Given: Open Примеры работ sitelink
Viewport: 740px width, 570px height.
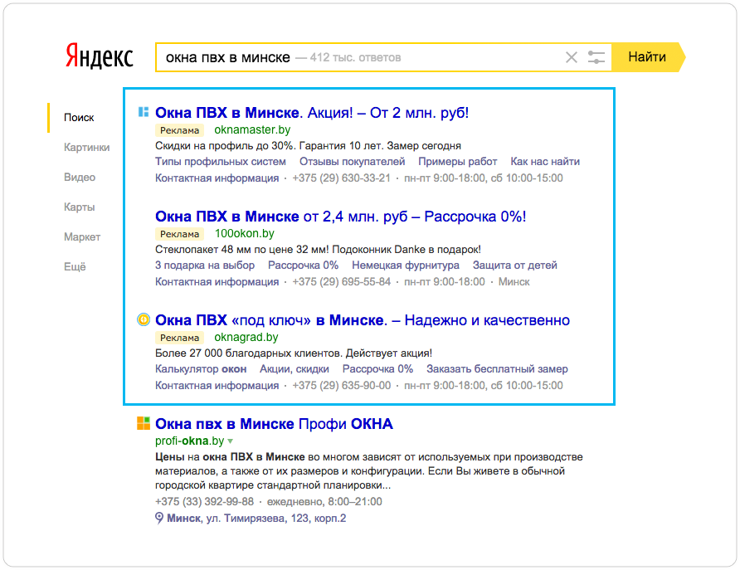Looking at the screenshot, I should (x=458, y=161).
